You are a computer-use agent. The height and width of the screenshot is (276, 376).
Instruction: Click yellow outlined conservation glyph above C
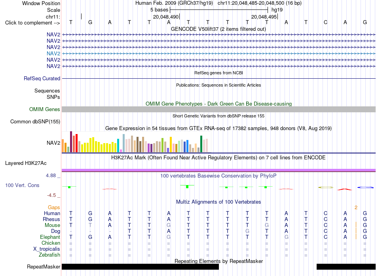pyautogui.click(x=326, y=187)
